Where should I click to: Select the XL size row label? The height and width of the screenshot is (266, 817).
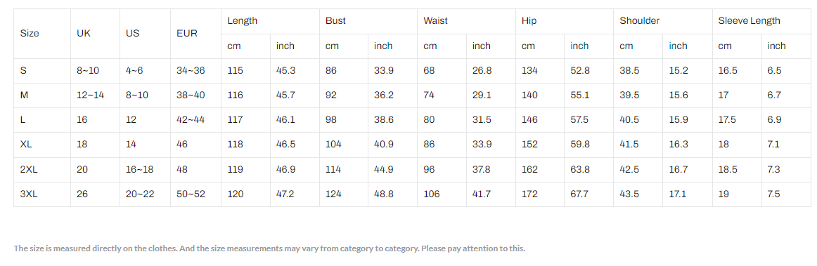tap(25, 145)
